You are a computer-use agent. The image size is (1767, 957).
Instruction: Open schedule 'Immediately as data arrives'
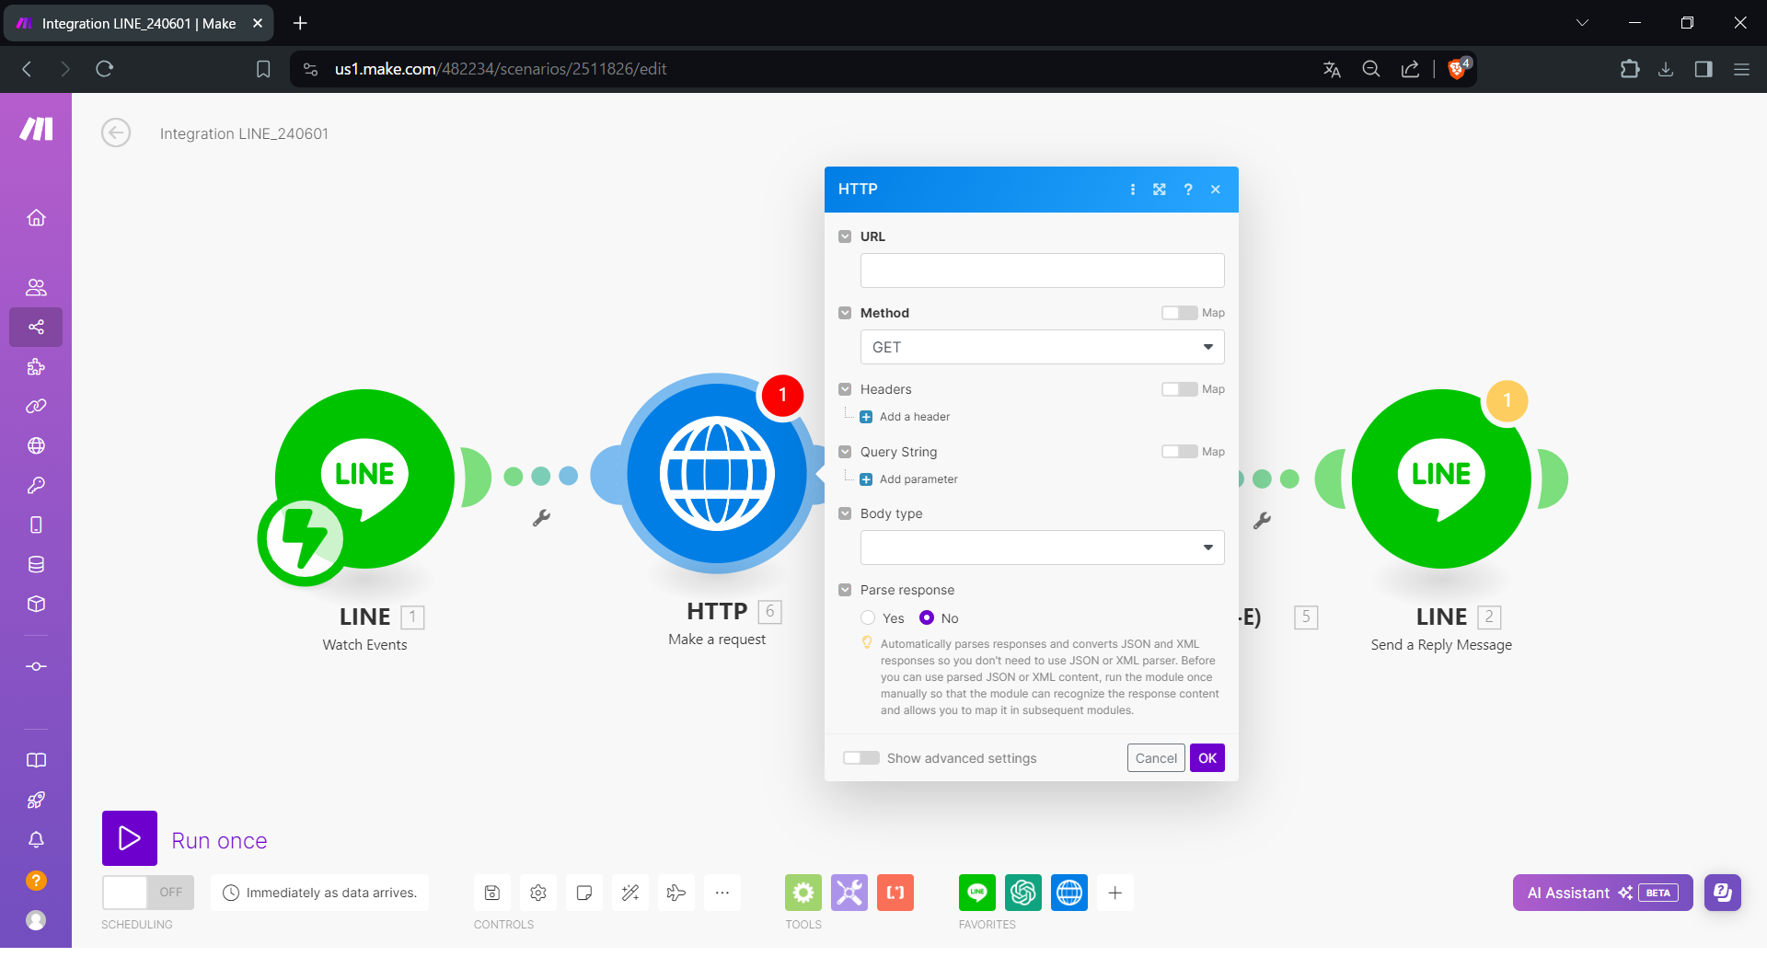(320, 893)
